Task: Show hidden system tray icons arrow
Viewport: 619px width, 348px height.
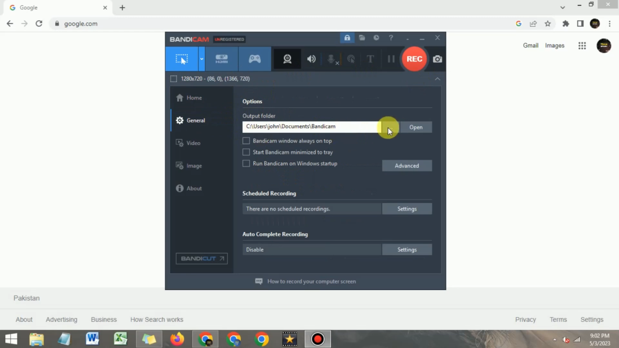Action: point(555,339)
